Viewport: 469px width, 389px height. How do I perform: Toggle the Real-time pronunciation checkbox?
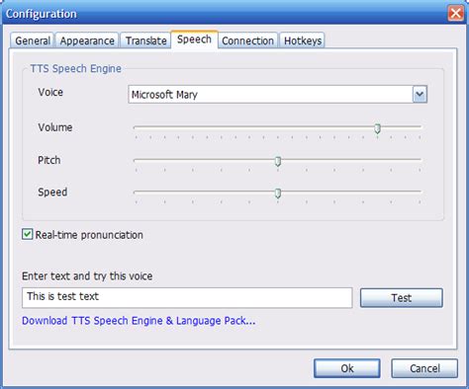[27, 235]
